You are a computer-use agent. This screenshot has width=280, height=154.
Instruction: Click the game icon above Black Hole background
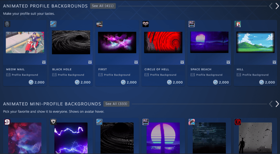pos(53,24)
